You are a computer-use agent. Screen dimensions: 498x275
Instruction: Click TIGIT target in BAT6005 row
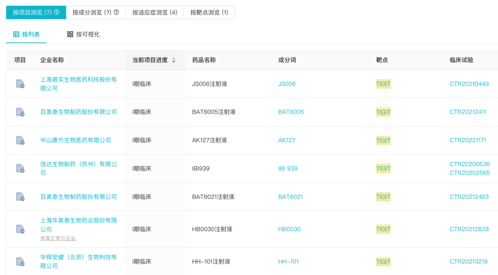383,112
